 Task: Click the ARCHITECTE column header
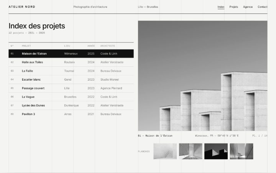(108, 46)
